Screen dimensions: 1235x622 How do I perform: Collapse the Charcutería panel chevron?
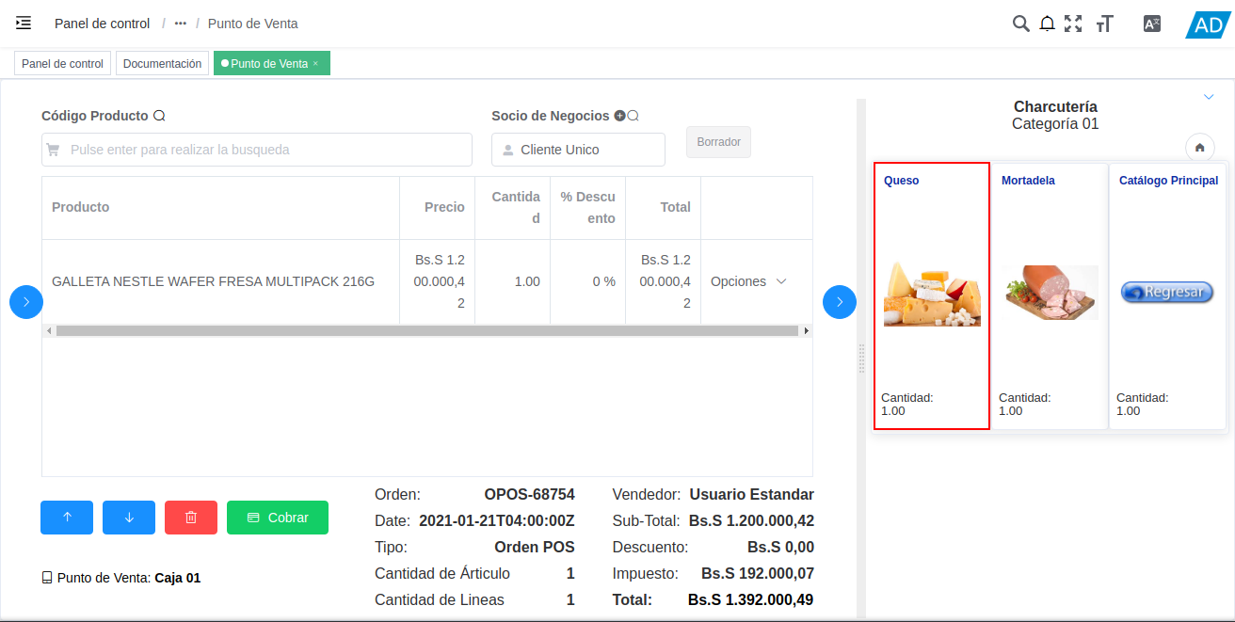click(x=1209, y=96)
